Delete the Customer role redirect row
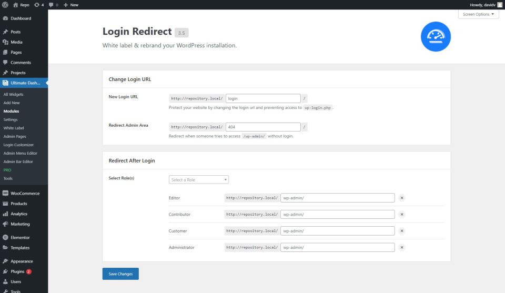Viewport: 505px width, 293px height. point(402,231)
